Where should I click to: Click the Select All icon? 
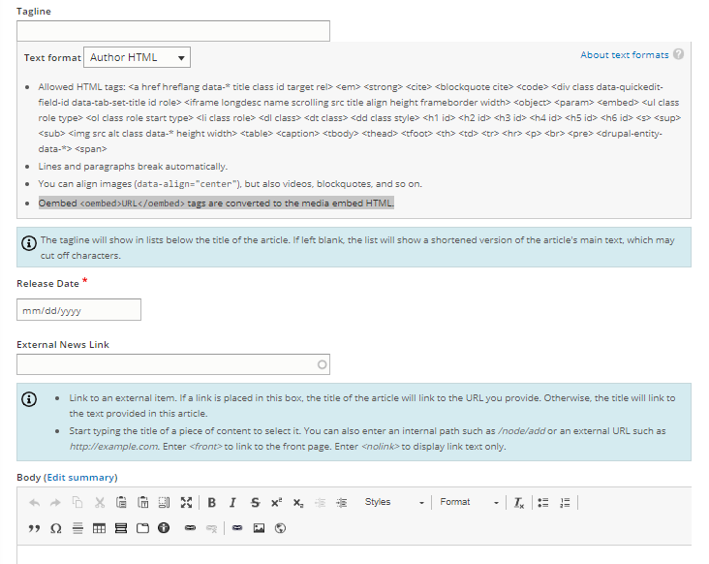coord(164,503)
